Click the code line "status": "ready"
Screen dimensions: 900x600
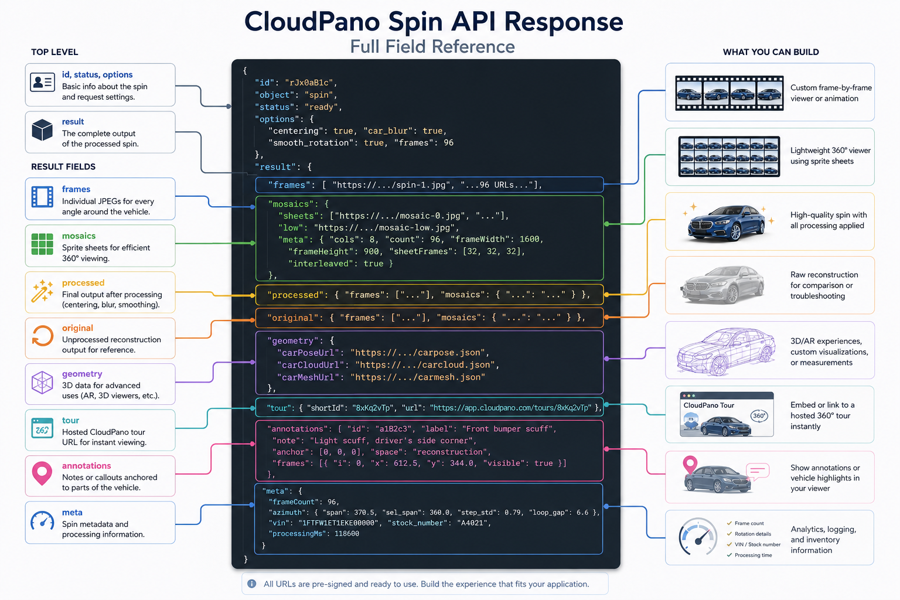coord(298,107)
